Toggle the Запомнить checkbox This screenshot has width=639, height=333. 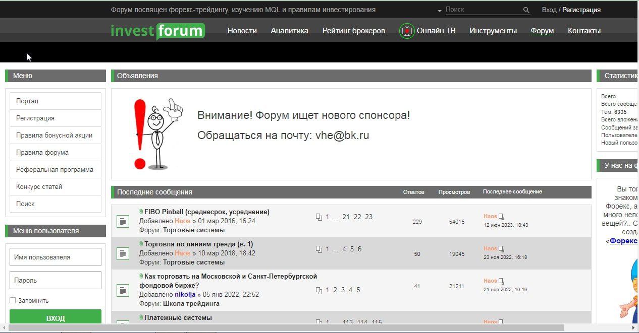[x=13, y=300]
